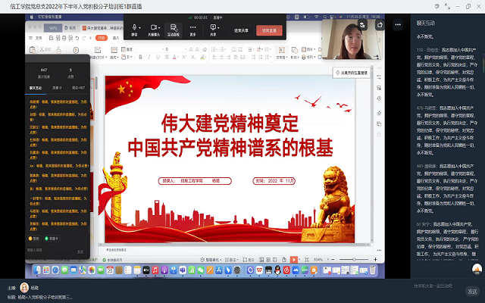Turn off the camera in the live toolbar

coord(153,30)
